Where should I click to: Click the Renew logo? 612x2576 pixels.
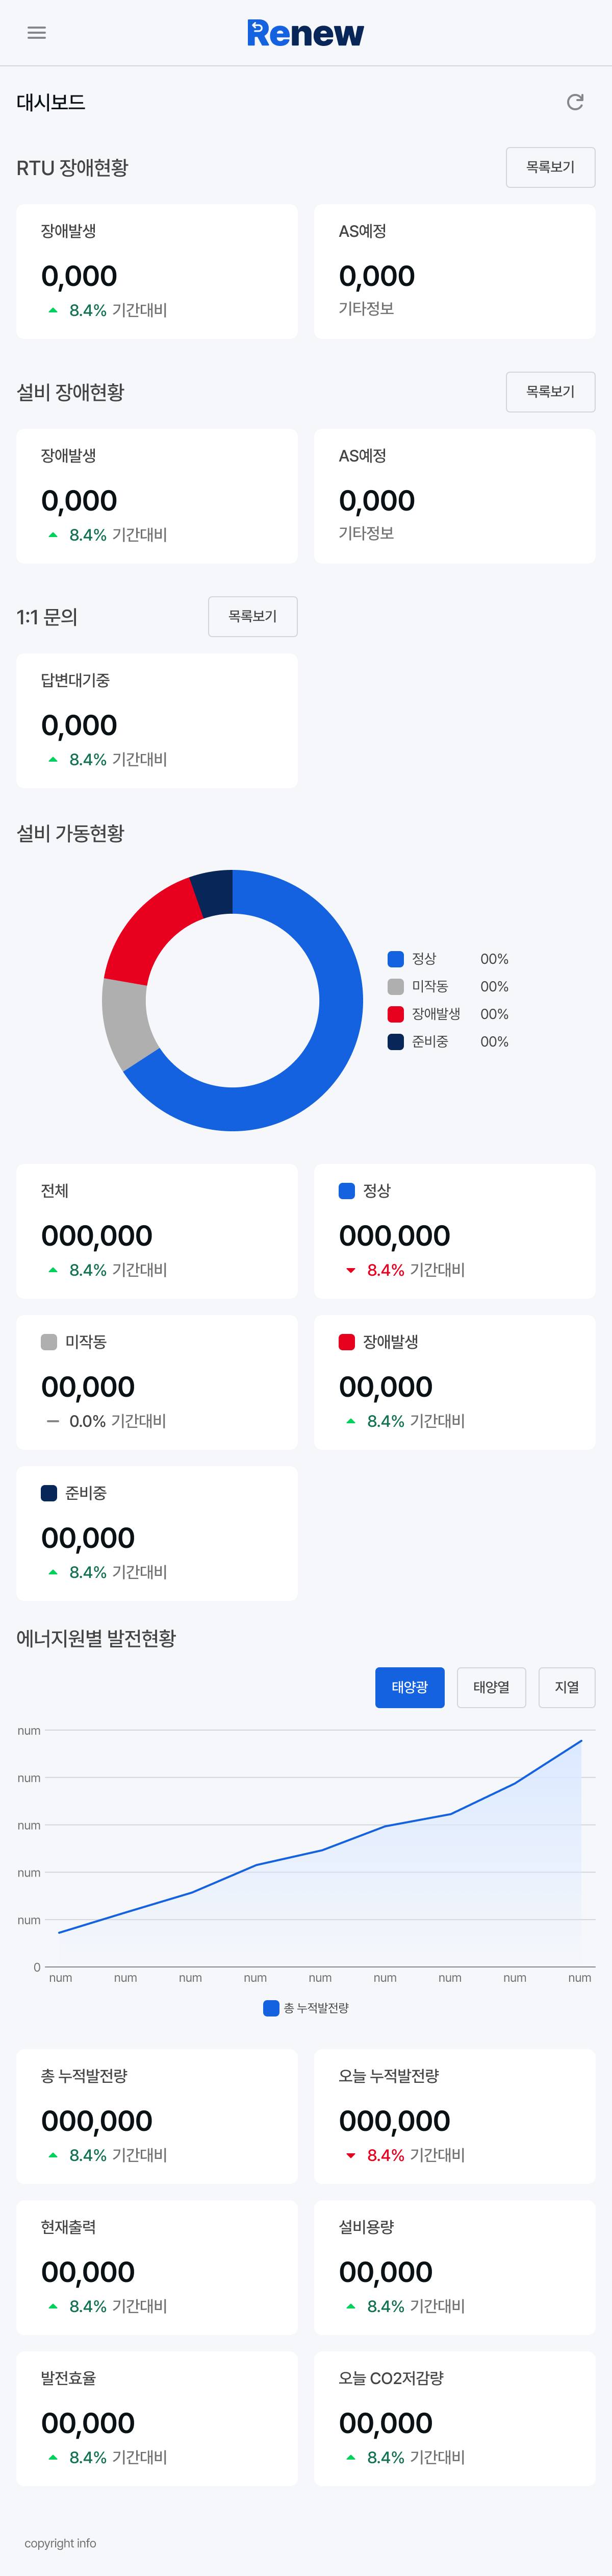[305, 33]
